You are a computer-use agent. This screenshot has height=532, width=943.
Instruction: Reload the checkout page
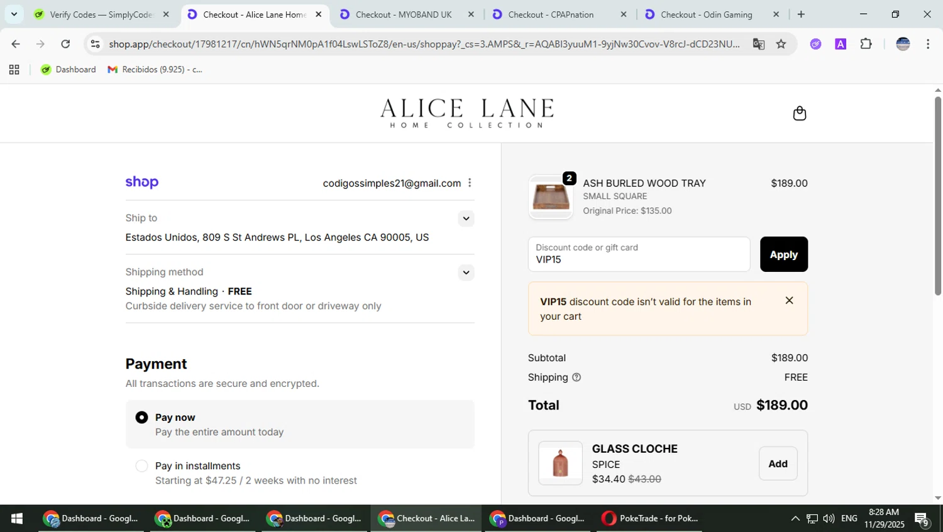(65, 44)
